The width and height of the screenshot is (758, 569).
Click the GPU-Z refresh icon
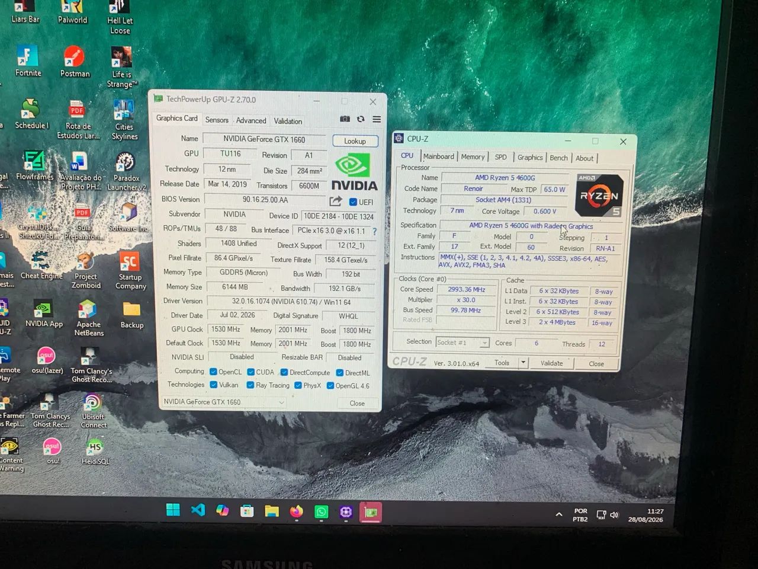coord(361,119)
